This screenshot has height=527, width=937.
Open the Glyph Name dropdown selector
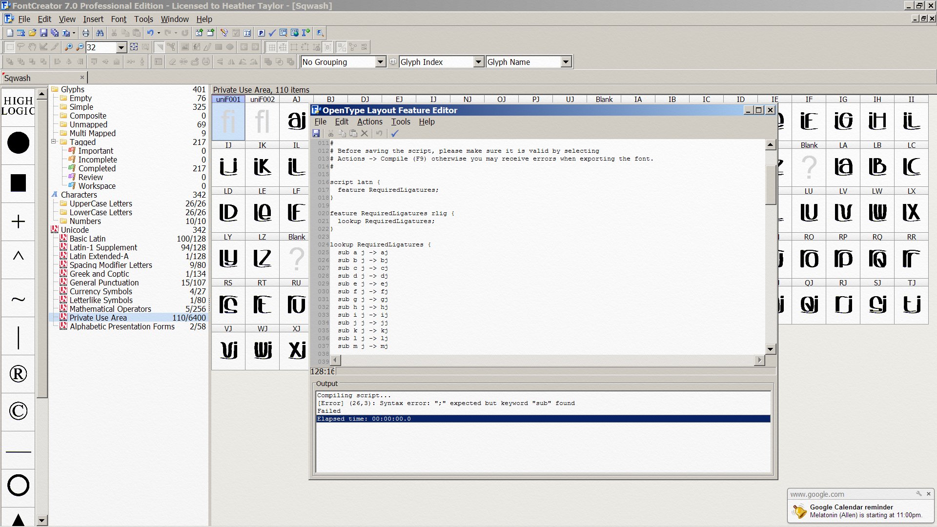click(565, 62)
